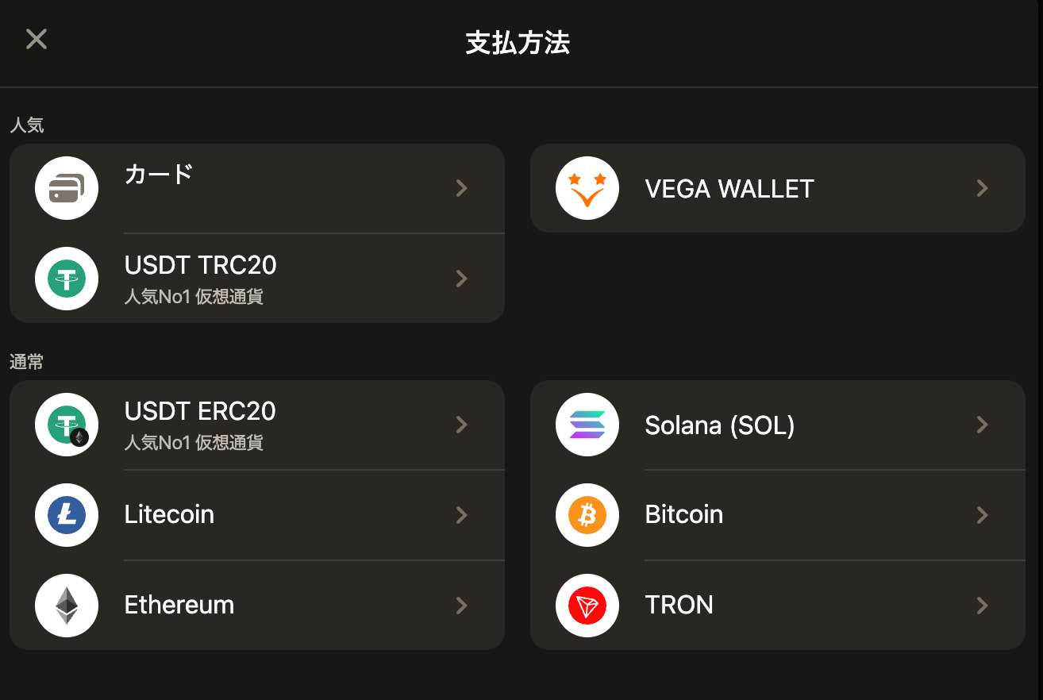Open the chevron next to カード
1043x700 pixels.
pos(462,188)
